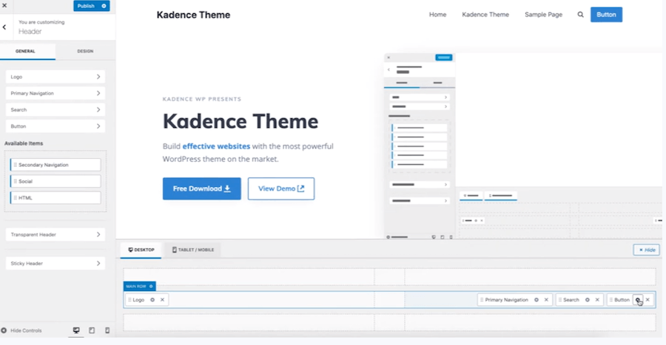Remove Button item from header row
Image resolution: width=666 pixels, height=345 pixels.
[x=647, y=300]
